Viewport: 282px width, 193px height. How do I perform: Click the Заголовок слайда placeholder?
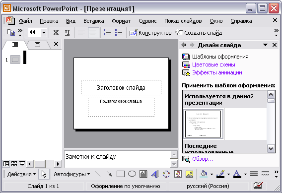click(121, 87)
